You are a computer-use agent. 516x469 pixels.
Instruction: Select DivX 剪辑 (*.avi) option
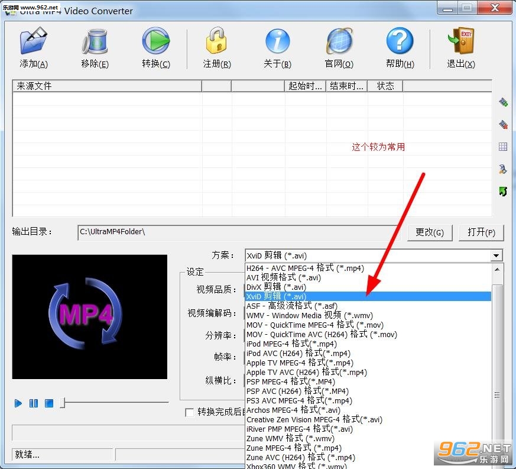tap(368, 287)
